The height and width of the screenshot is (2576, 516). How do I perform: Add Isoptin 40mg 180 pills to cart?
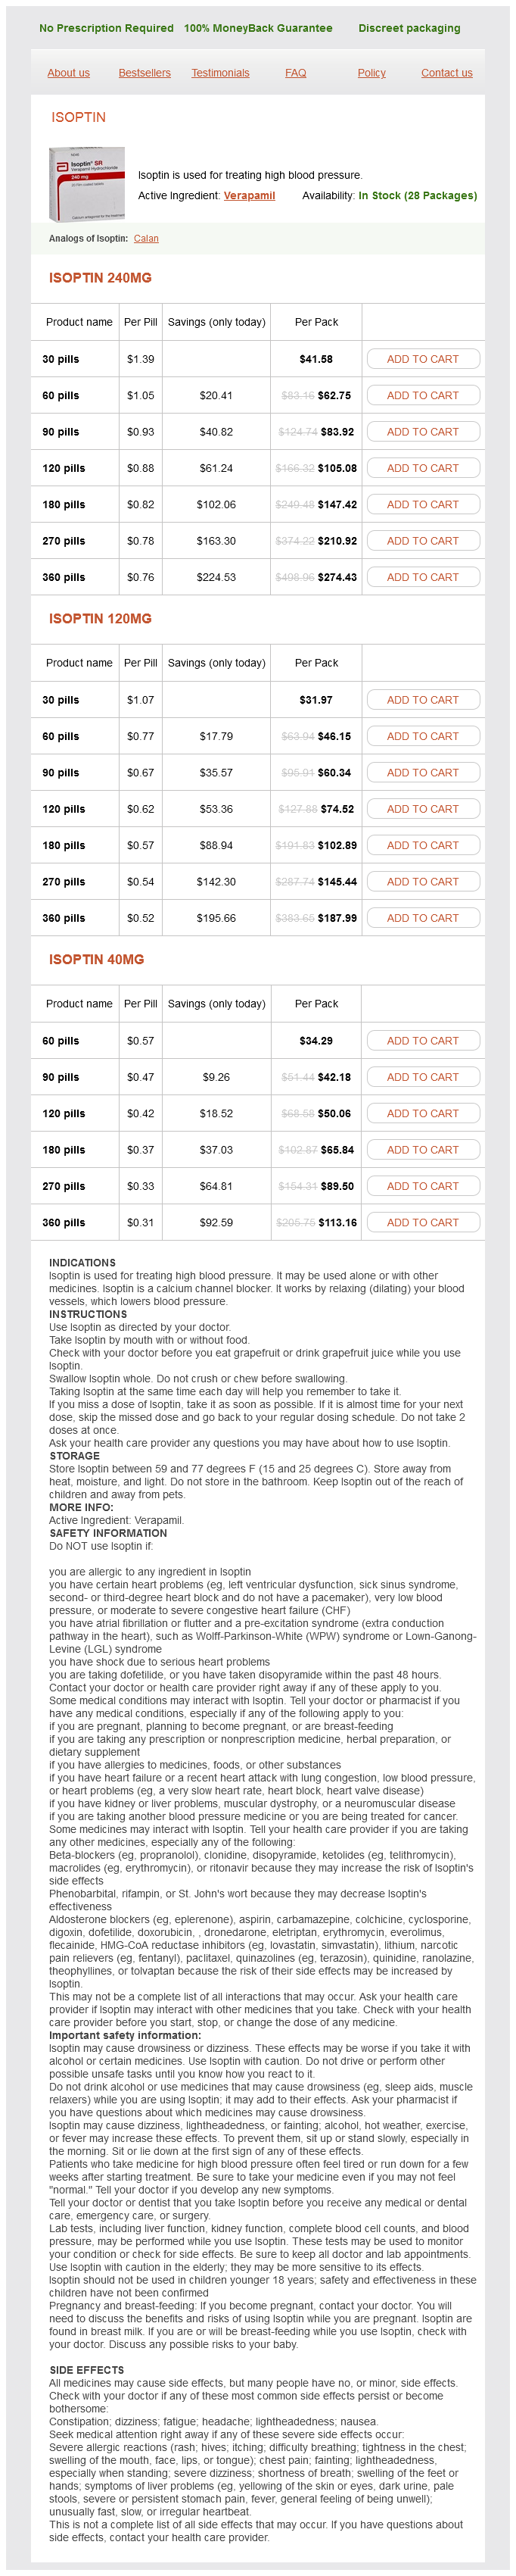tap(422, 1150)
